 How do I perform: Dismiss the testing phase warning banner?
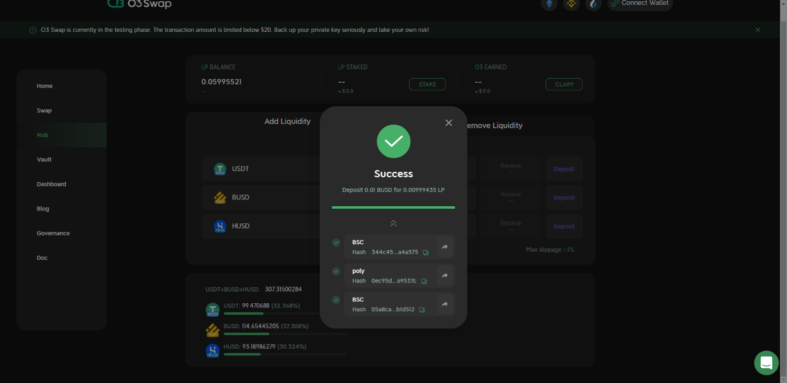coord(757,30)
